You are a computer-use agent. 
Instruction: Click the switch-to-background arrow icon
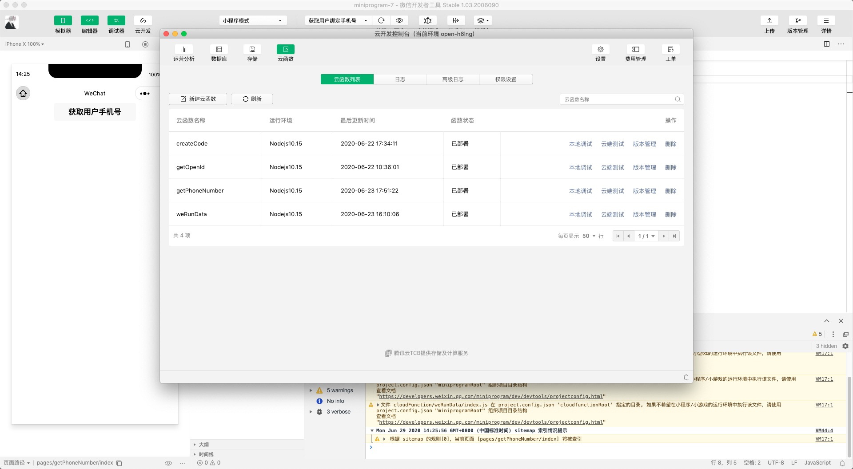click(x=456, y=20)
